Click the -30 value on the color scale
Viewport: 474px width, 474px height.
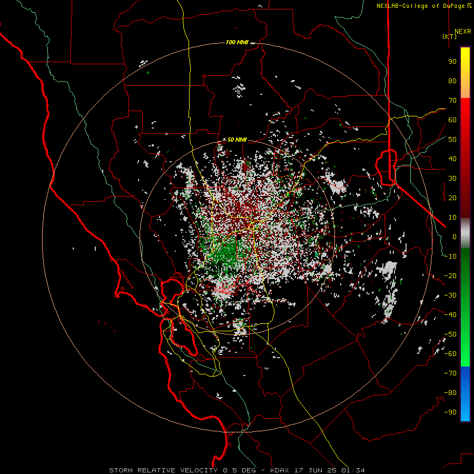click(450, 295)
